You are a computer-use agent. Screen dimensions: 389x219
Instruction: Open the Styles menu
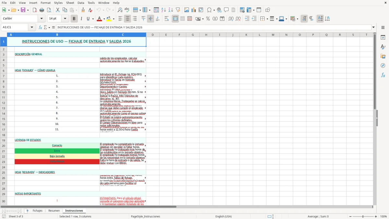(58, 3)
